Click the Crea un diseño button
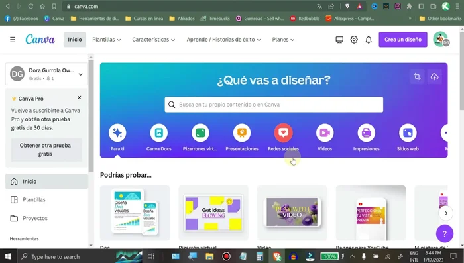 tap(403, 40)
